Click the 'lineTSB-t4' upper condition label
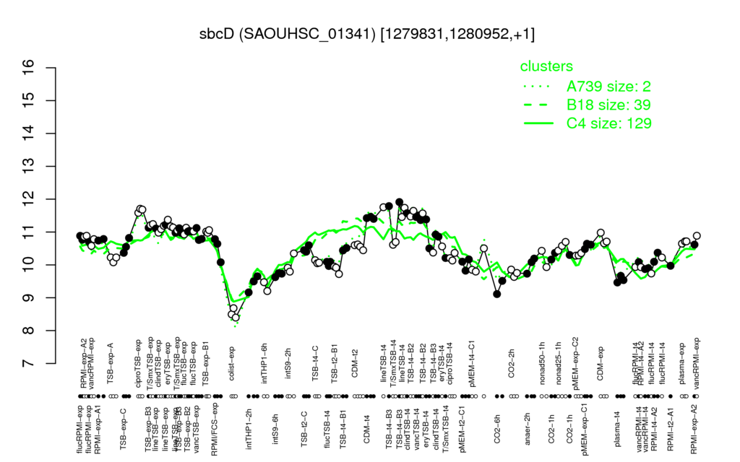Viewport: 740px width, 462px height. pyautogui.click(x=383, y=362)
